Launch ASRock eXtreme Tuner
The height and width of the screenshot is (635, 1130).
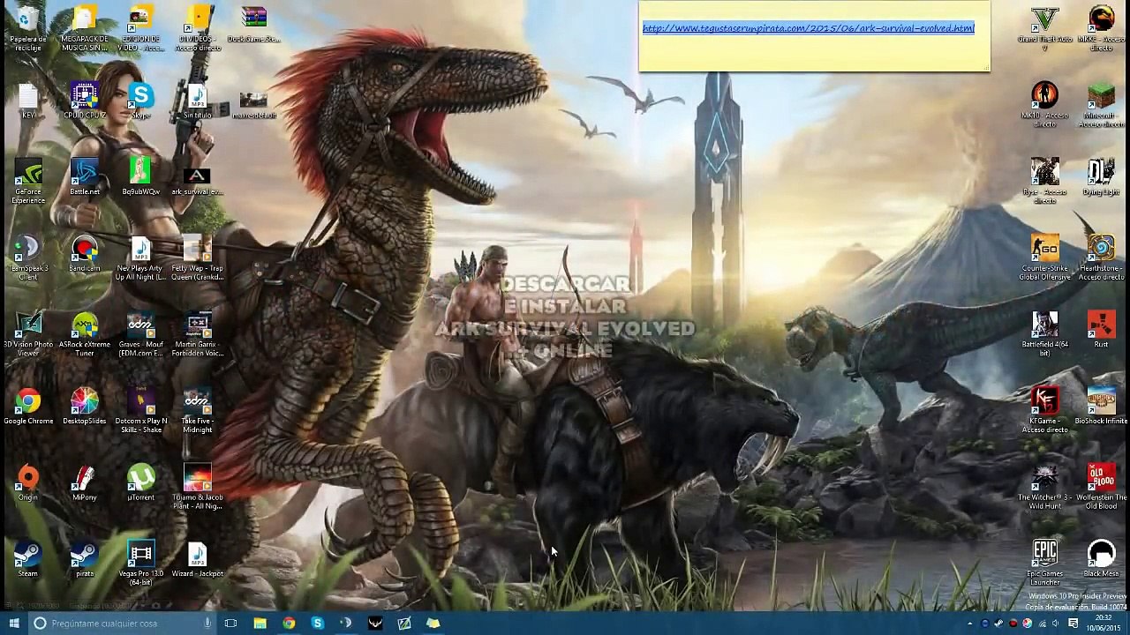tap(85, 335)
